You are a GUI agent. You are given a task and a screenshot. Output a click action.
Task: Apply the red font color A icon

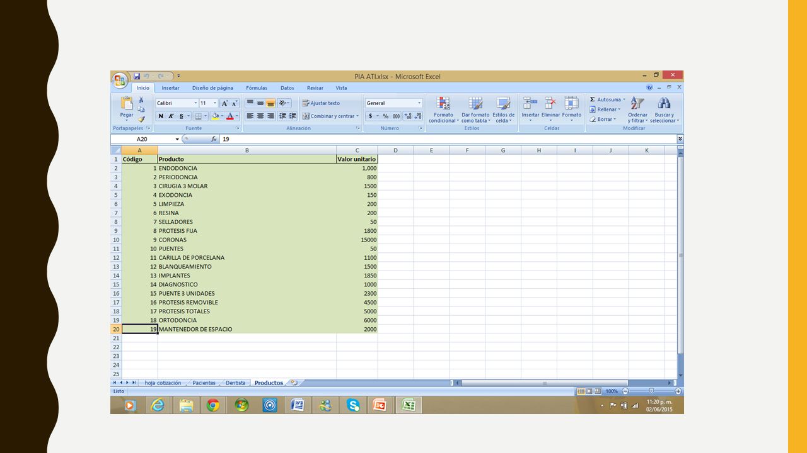pos(230,116)
